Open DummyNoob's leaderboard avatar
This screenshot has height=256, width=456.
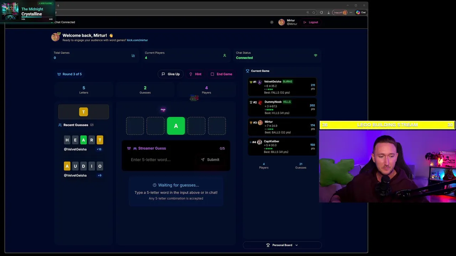point(260,102)
